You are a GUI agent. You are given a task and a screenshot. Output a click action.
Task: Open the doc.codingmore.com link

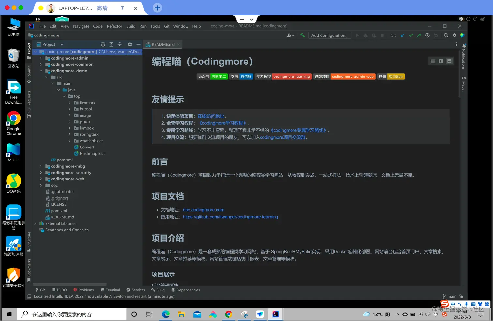(203, 210)
